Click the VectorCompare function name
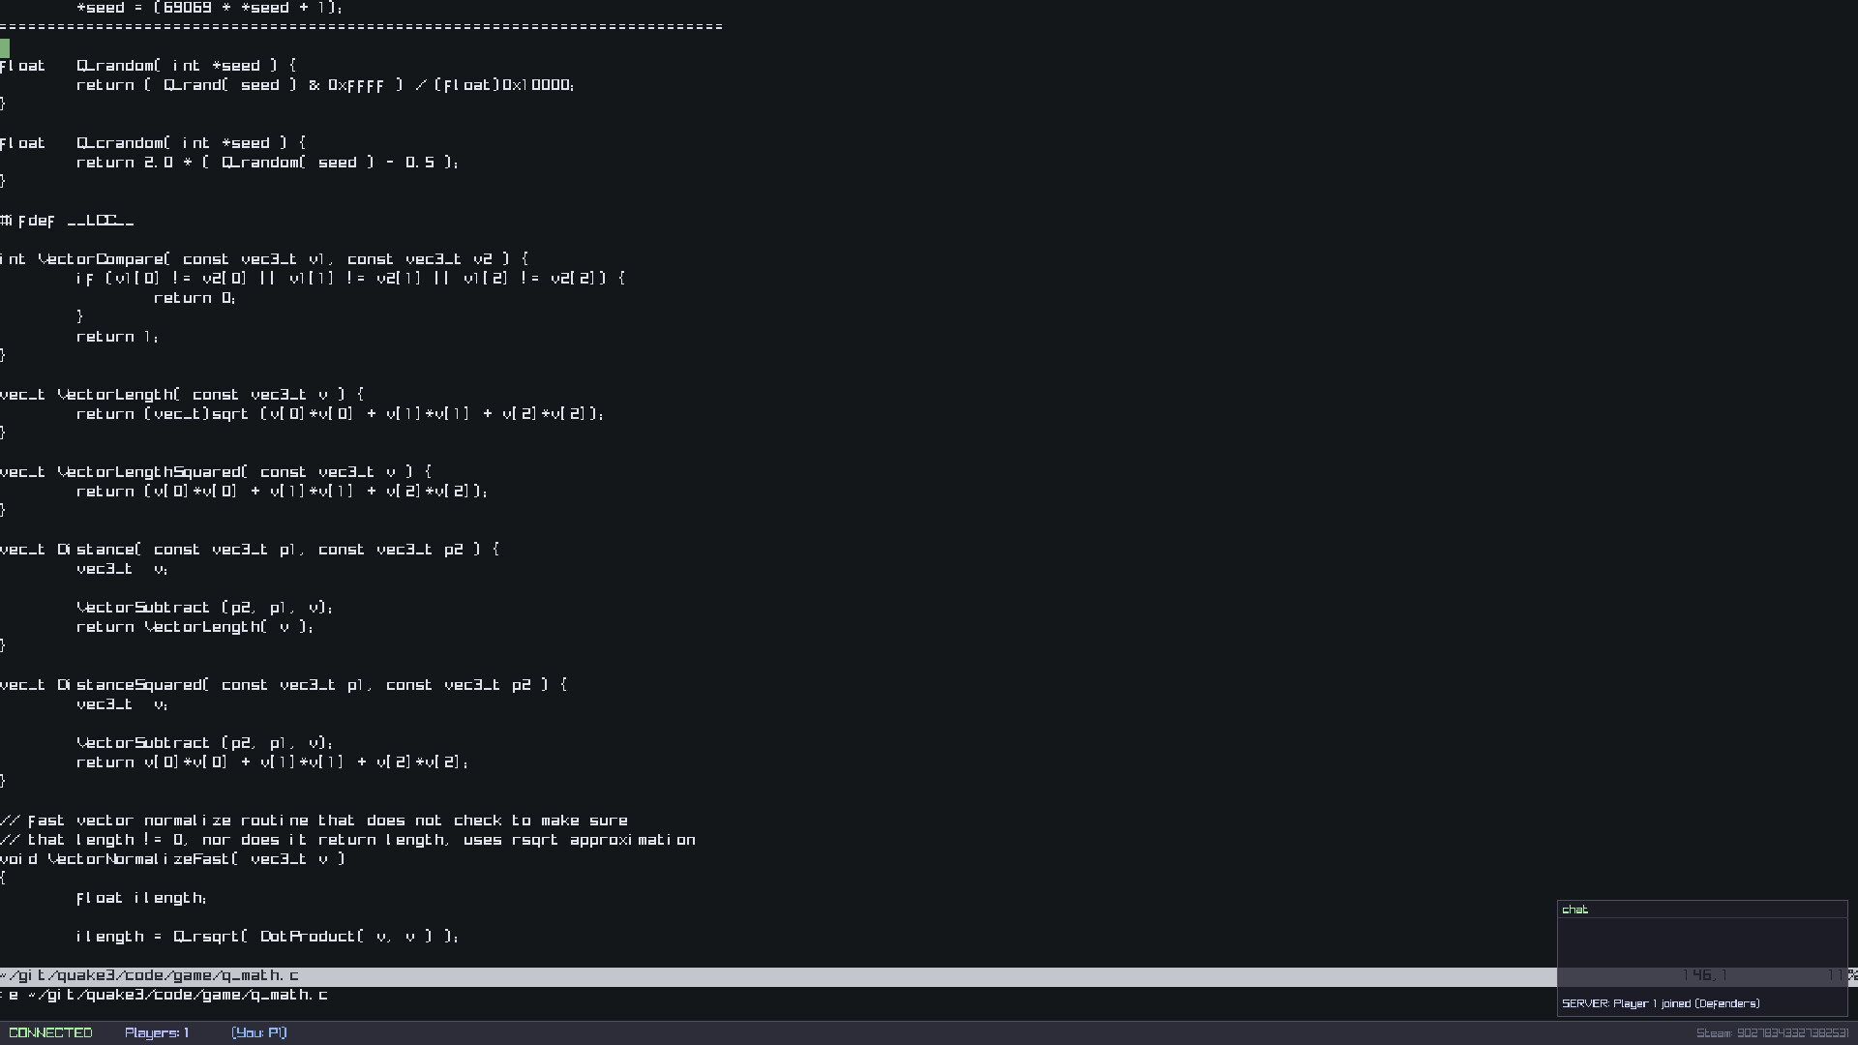 (x=100, y=258)
